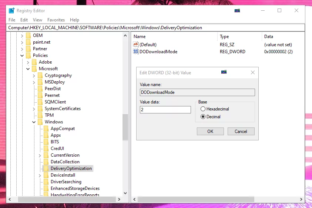Click the tree pane scroll down arrow
Image resolution: width=312 pixels, height=208 pixels.
125,193
